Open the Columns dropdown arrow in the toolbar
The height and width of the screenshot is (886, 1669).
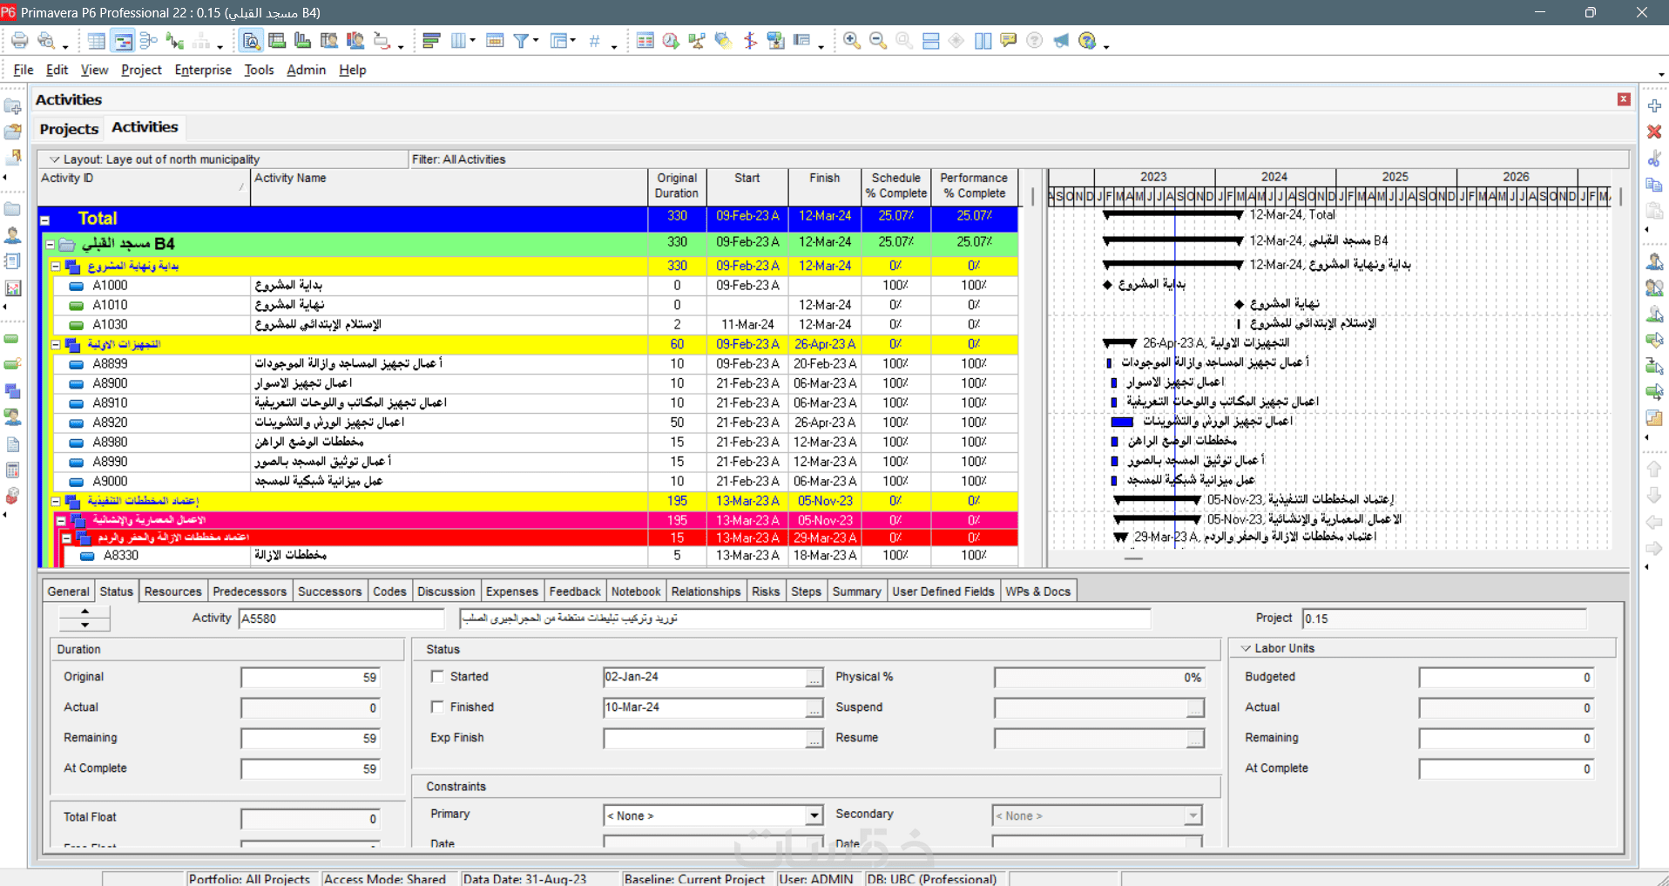click(472, 41)
